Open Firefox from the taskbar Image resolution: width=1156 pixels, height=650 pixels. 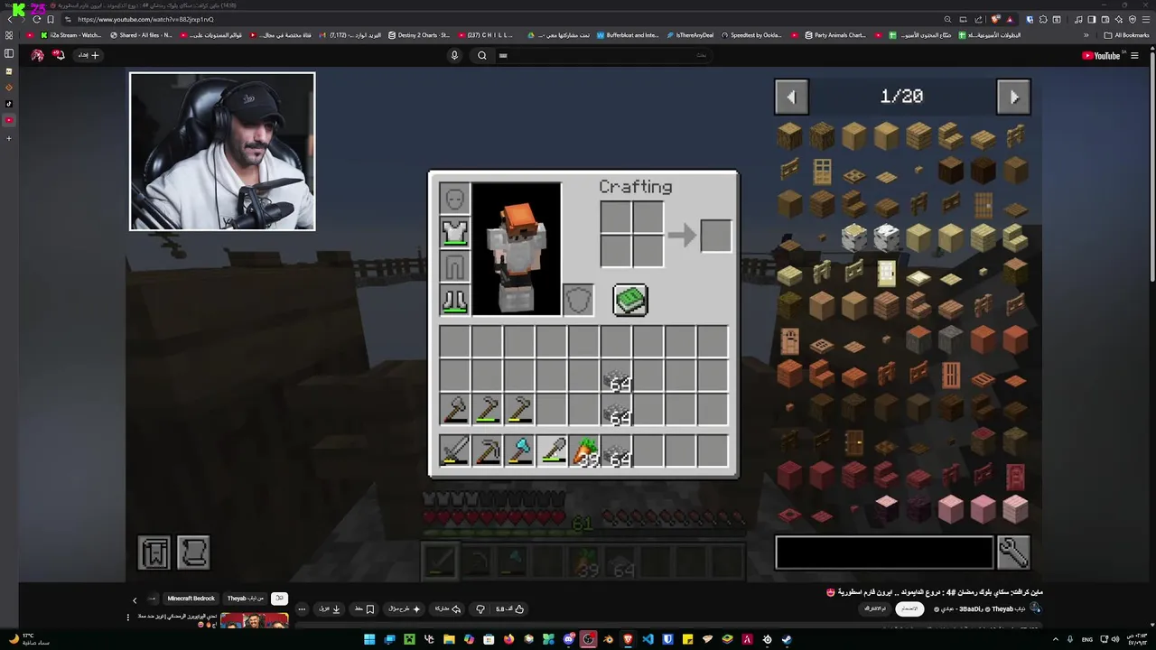pyautogui.click(x=508, y=639)
